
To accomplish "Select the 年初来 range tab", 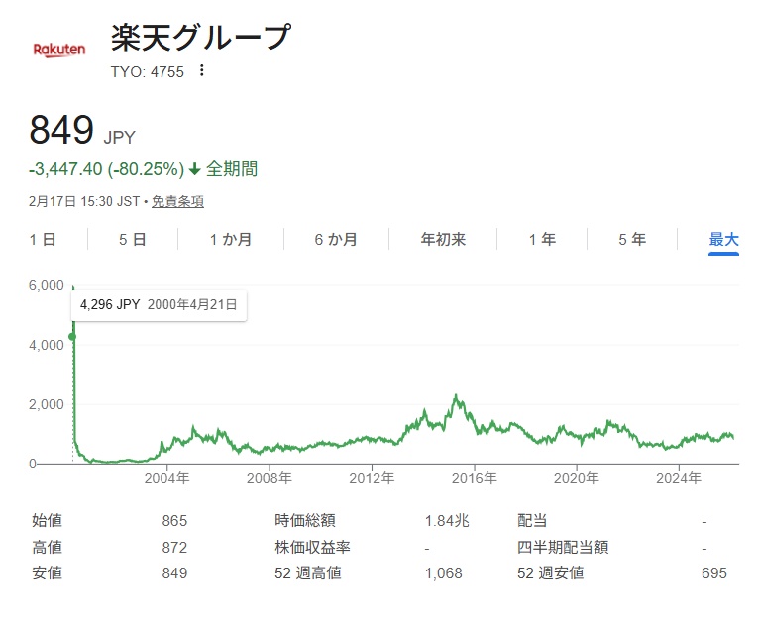I will point(443,240).
